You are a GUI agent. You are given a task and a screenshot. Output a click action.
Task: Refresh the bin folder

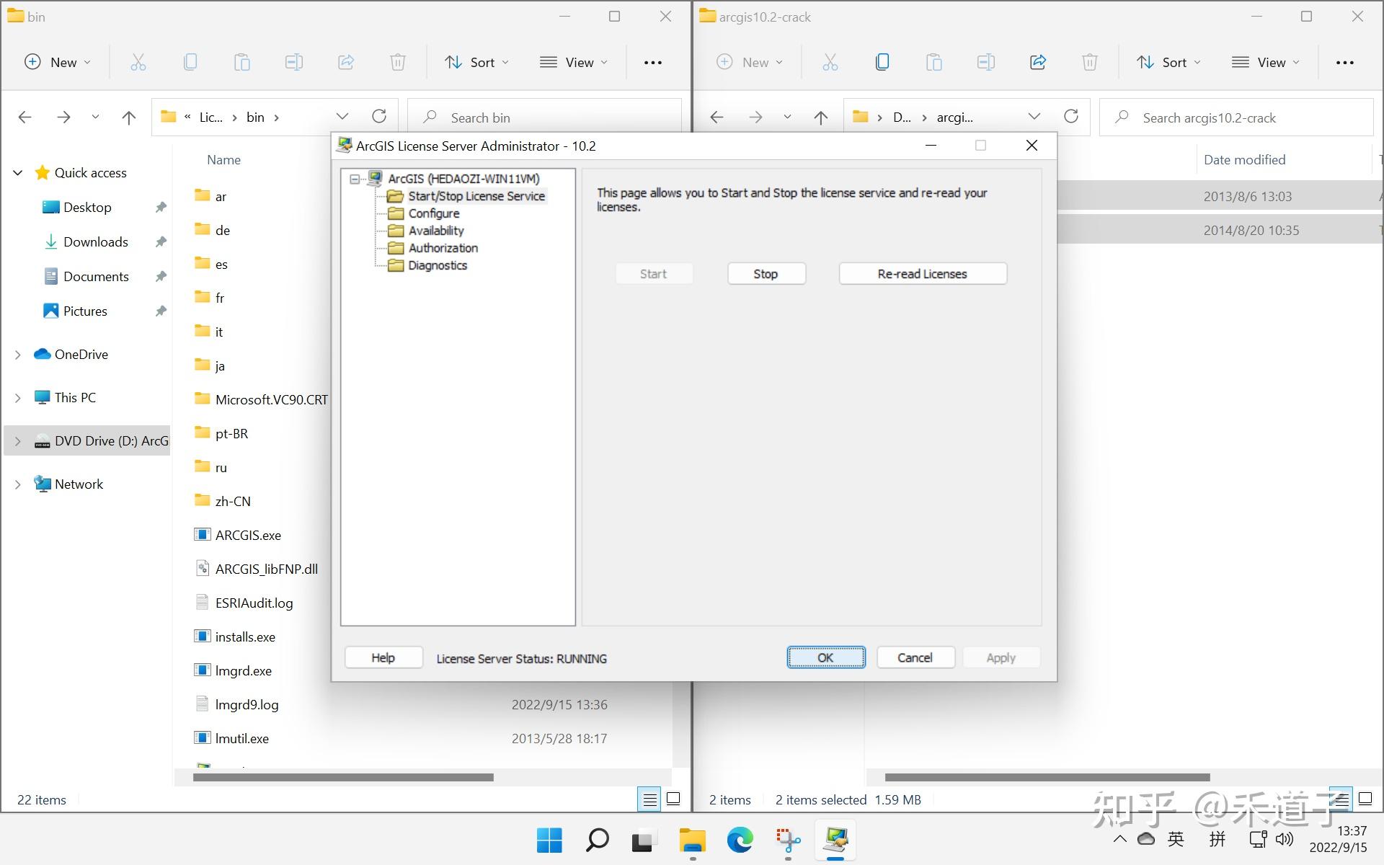[x=379, y=117]
